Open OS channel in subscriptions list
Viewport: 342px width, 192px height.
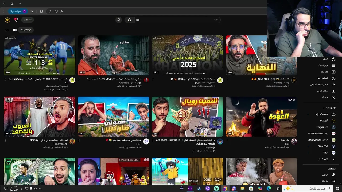coord(321,121)
